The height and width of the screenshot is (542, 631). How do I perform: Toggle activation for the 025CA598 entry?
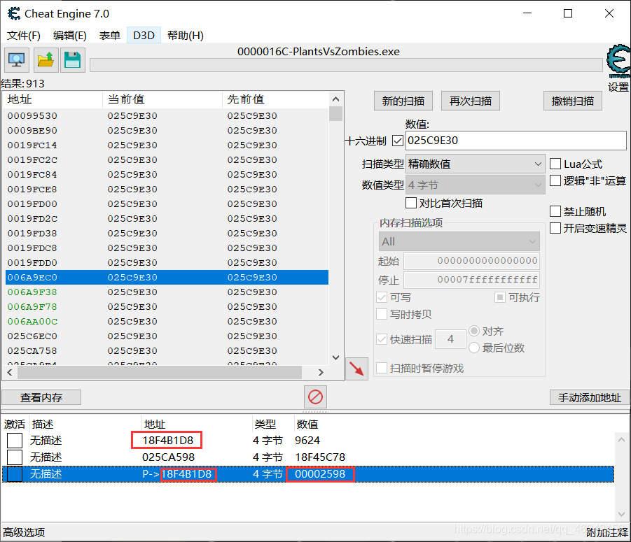pyautogui.click(x=15, y=457)
